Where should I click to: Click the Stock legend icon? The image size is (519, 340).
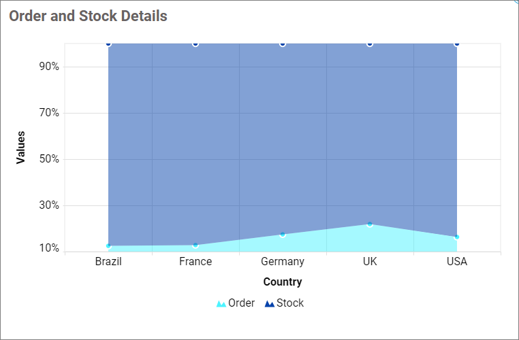pos(269,304)
